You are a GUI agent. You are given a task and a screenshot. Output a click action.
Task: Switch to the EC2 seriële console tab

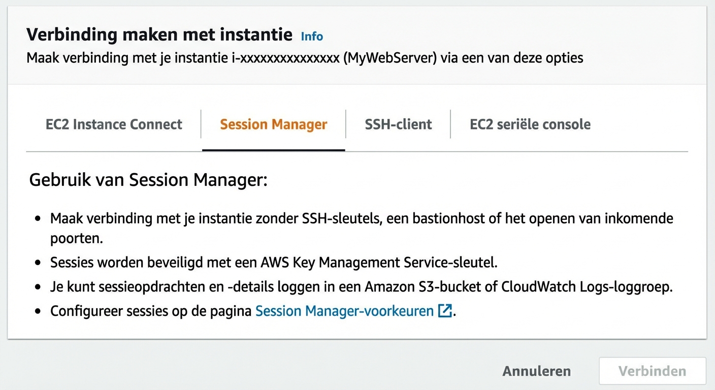click(530, 124)
